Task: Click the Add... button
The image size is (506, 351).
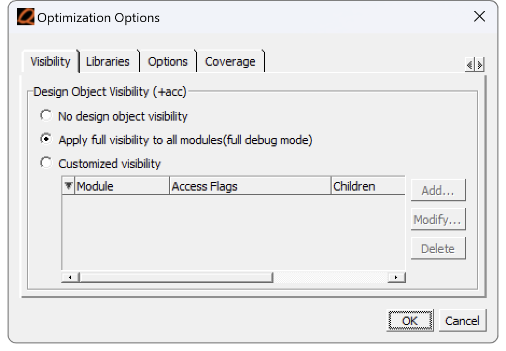Action: click(x=438, y=190)
